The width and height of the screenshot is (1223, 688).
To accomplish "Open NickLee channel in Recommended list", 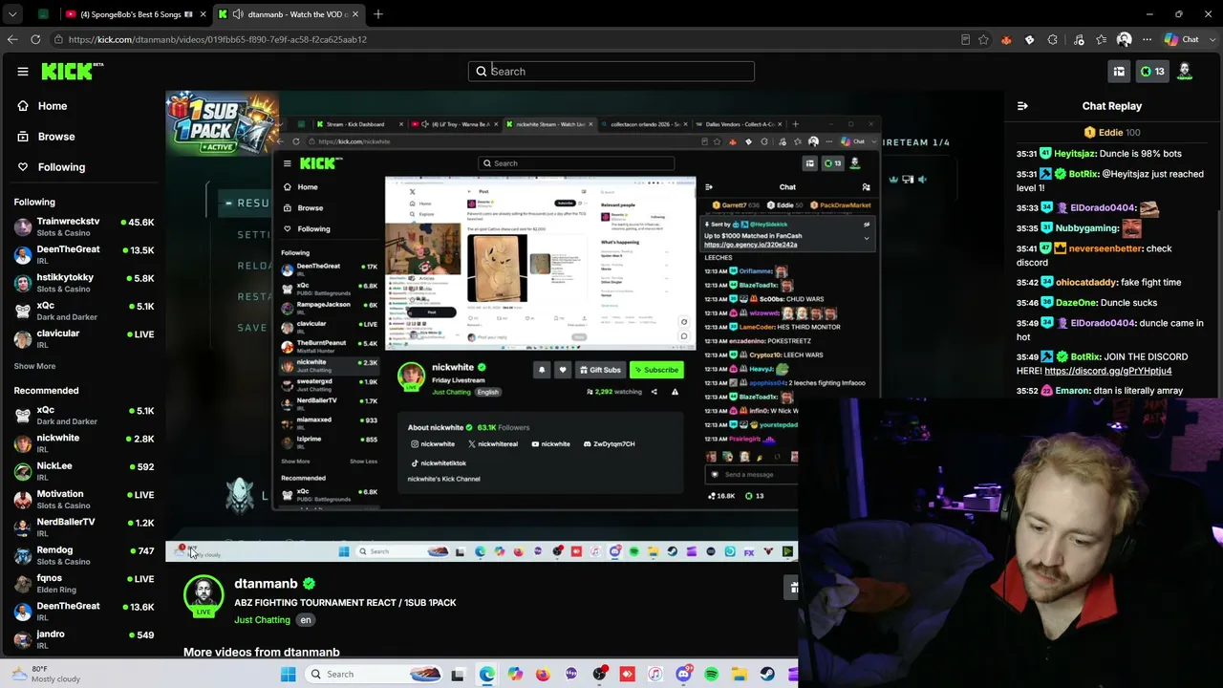I will (83, 471).
